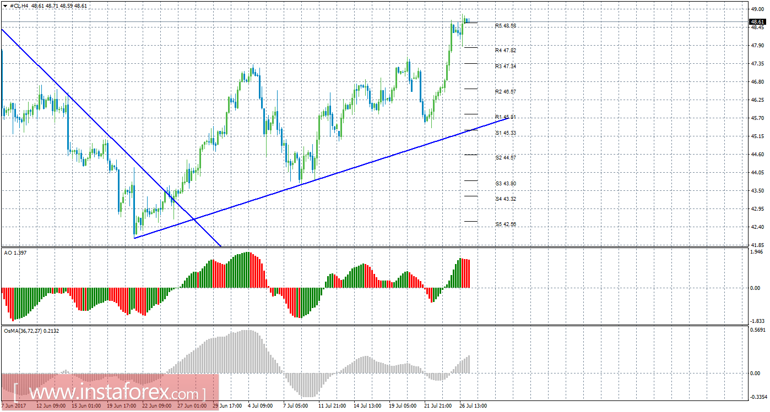Select the 27 Jun 01:00 time label

(192, 406)
